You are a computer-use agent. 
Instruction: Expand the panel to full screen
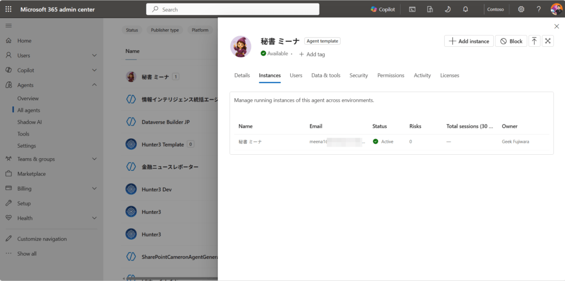click(x=548, y=41)
